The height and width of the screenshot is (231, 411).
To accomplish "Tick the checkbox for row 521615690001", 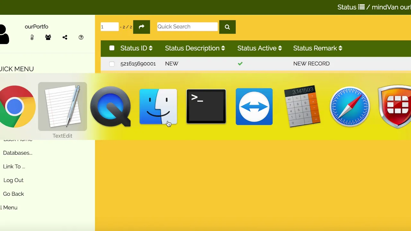I will [112, 64].
